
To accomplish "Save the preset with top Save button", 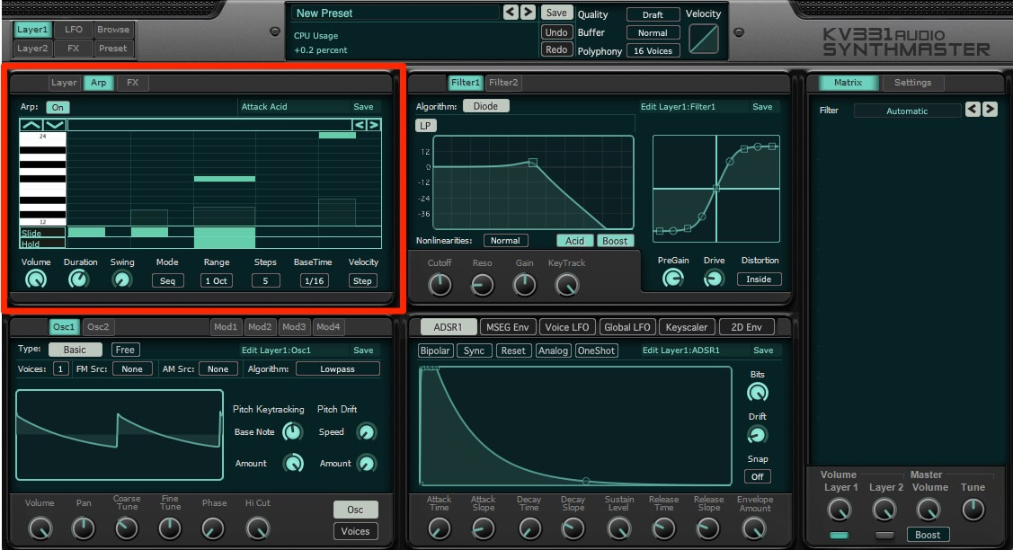I will [x=555, y=13].
